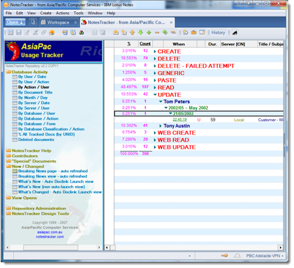The width and height of the screenshot is (294, 268).
Task: Collapse the UPDATE category twistie
Action: (155, 94)
